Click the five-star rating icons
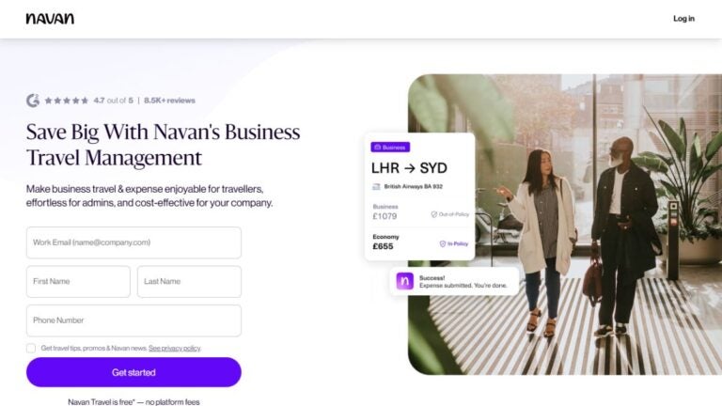722x406 pixels. [67, 101]
